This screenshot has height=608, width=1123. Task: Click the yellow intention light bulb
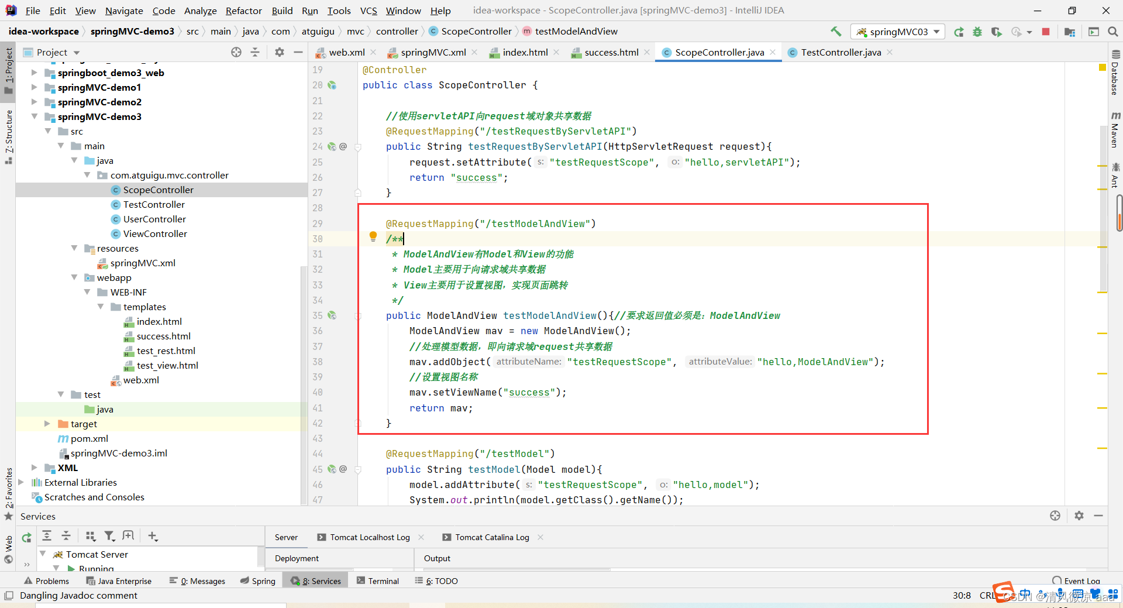[373, 236]
